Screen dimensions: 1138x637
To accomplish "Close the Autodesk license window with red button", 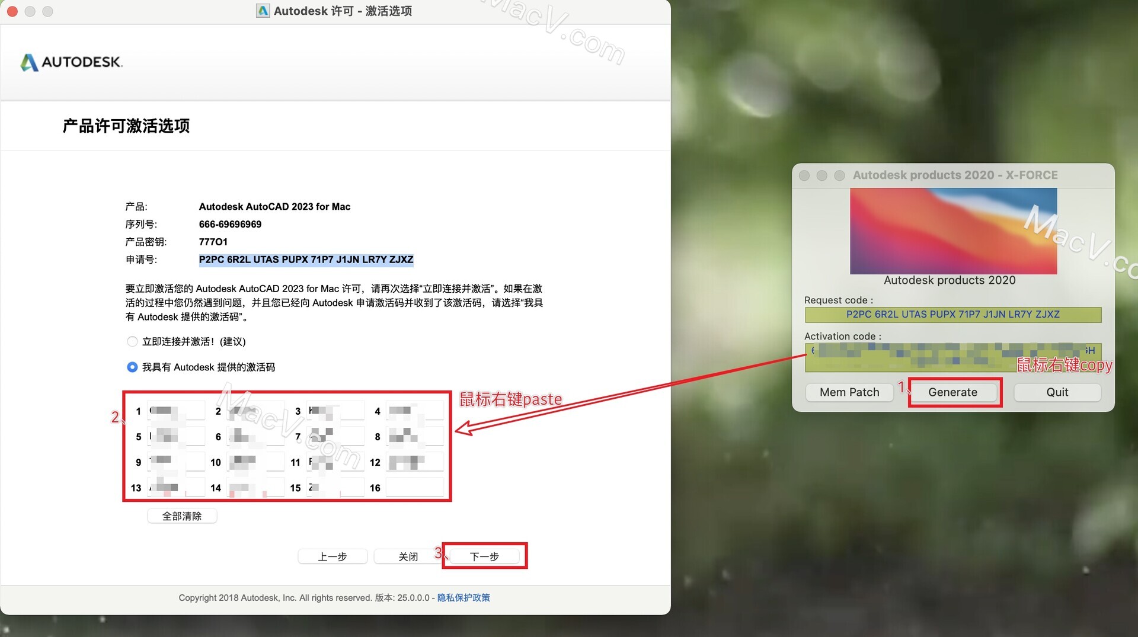I will (12, 11).
